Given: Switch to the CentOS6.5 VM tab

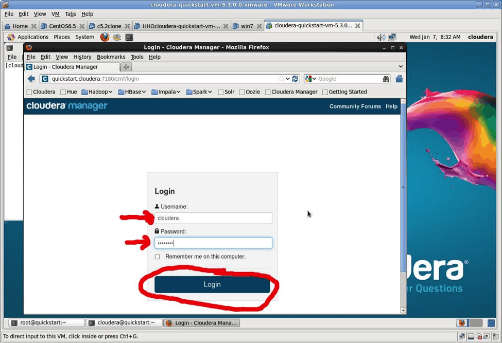Looking at the screenshot, I should coord(58,26).
